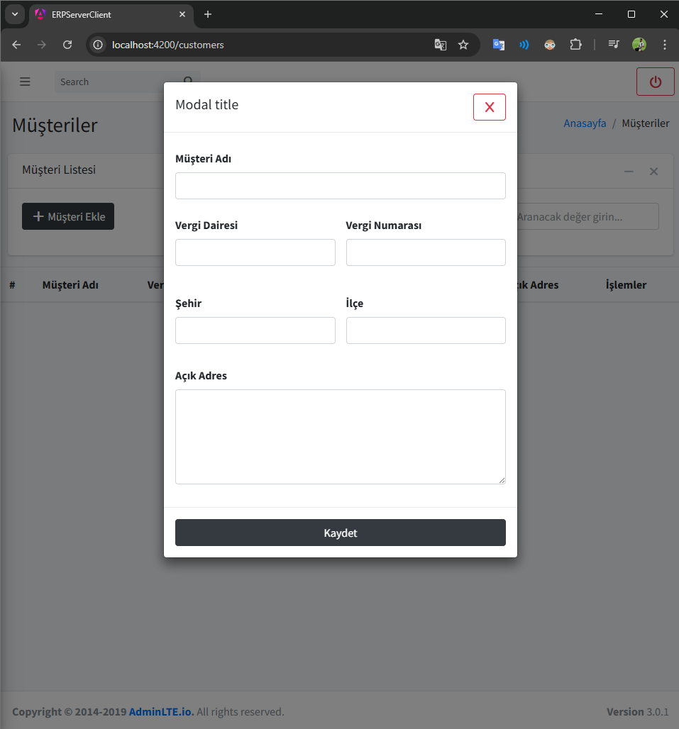
Task: Click the Açık Adres text area
Action: click(340, 436)
